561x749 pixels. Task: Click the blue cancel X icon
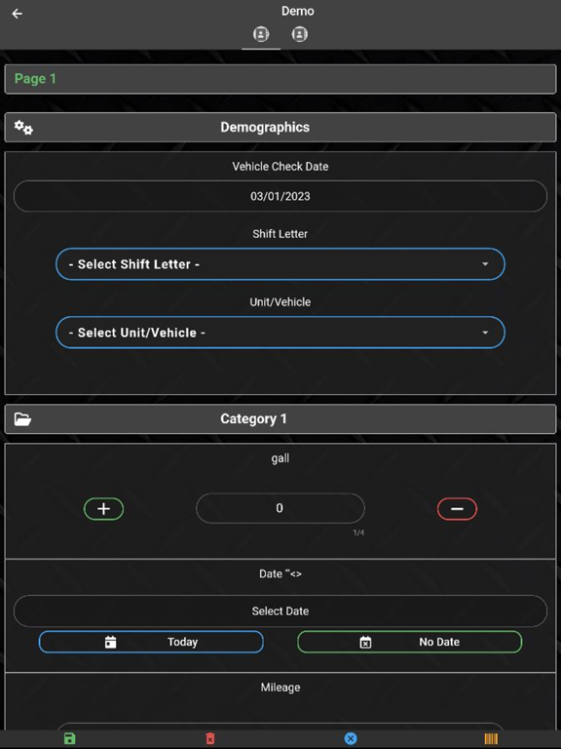(351, 738)
